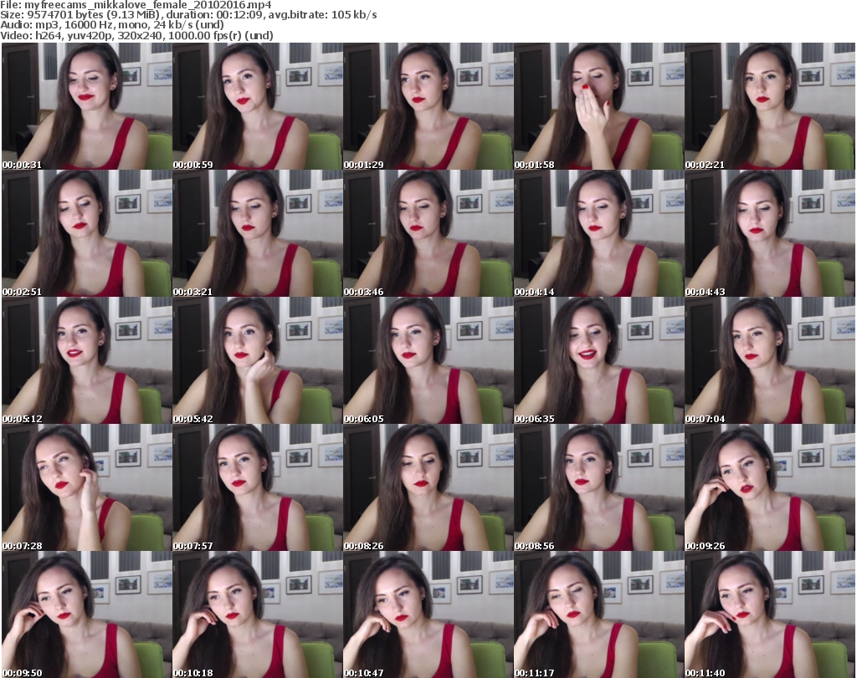Choose the thumbnail at 00:02:51
The width and height of the screenshot is (857, 678).
[x=87, y=233]
